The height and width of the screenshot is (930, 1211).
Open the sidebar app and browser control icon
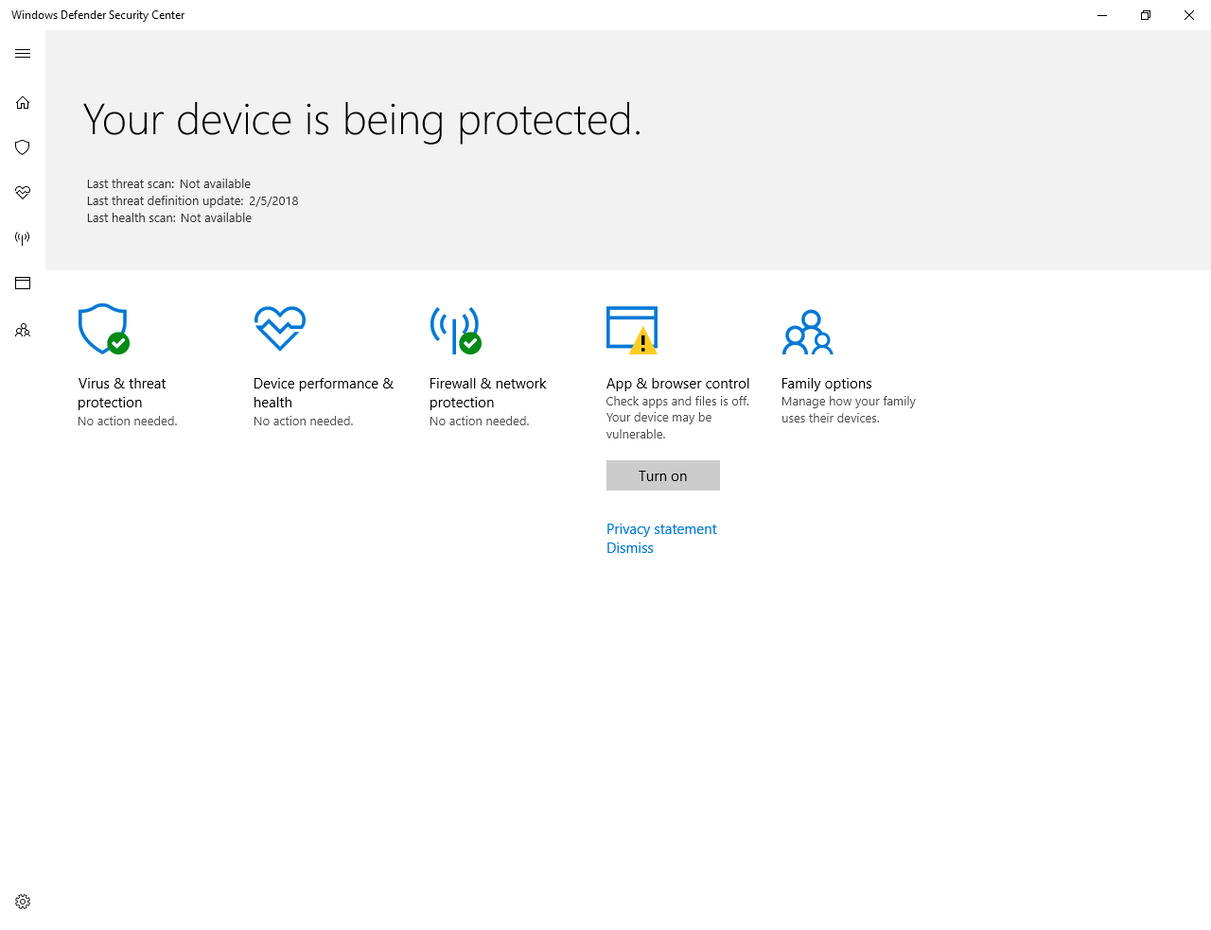point(23,284)
